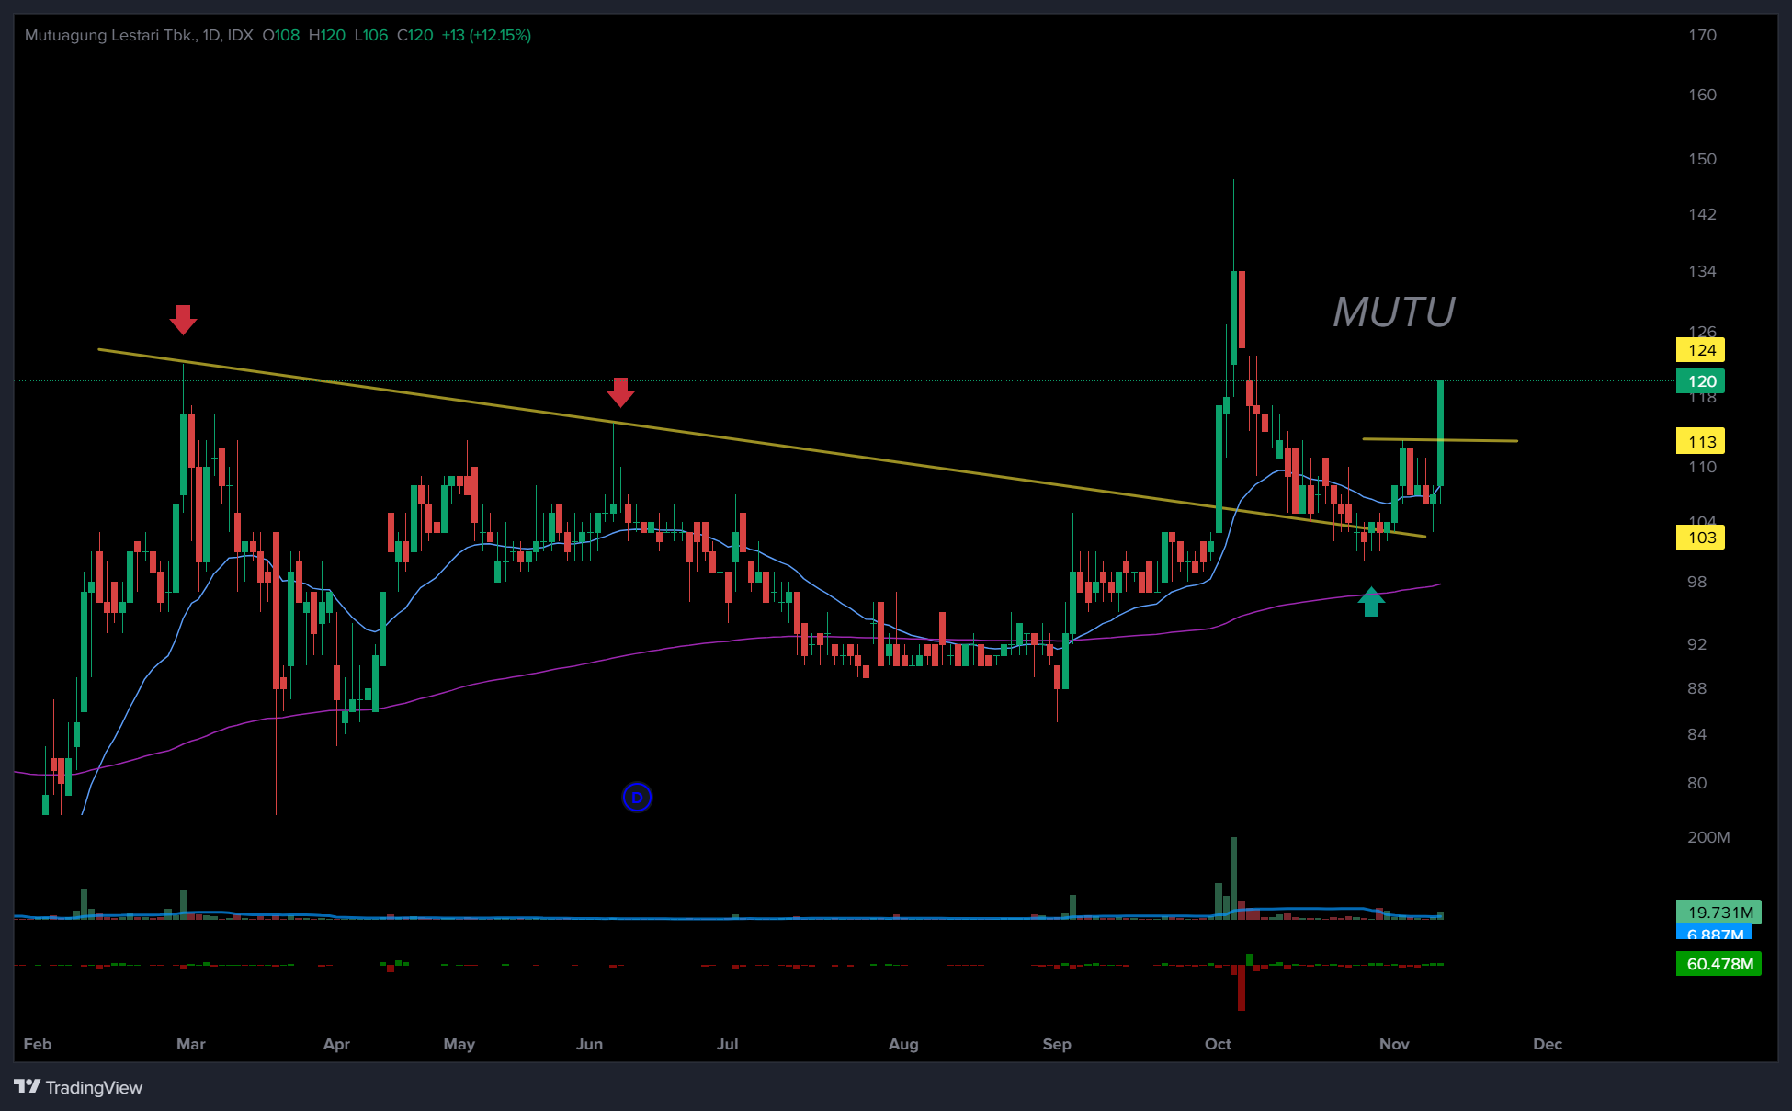Viewport: 1792px width, 1111px height.
Task: Select the yellow 103 price label
Action: pos(1700,538)
